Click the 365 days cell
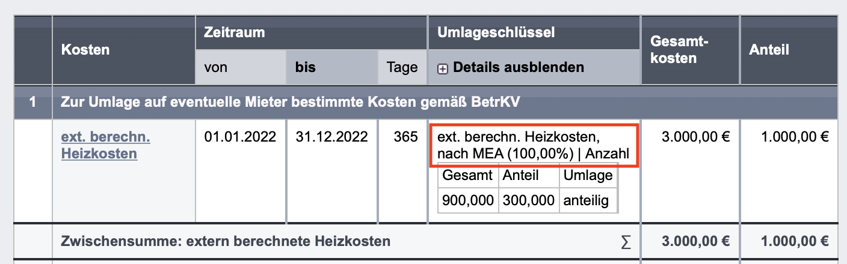This screenshot has height=264, width=847. click(x=405, y=137)
